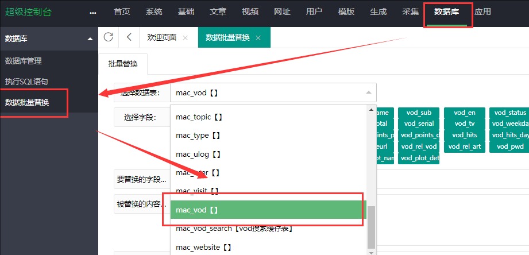Open the three-dots menu beside 超级控制台

93,12
